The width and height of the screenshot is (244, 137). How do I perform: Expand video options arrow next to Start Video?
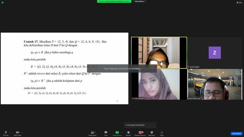coord(22,132)
